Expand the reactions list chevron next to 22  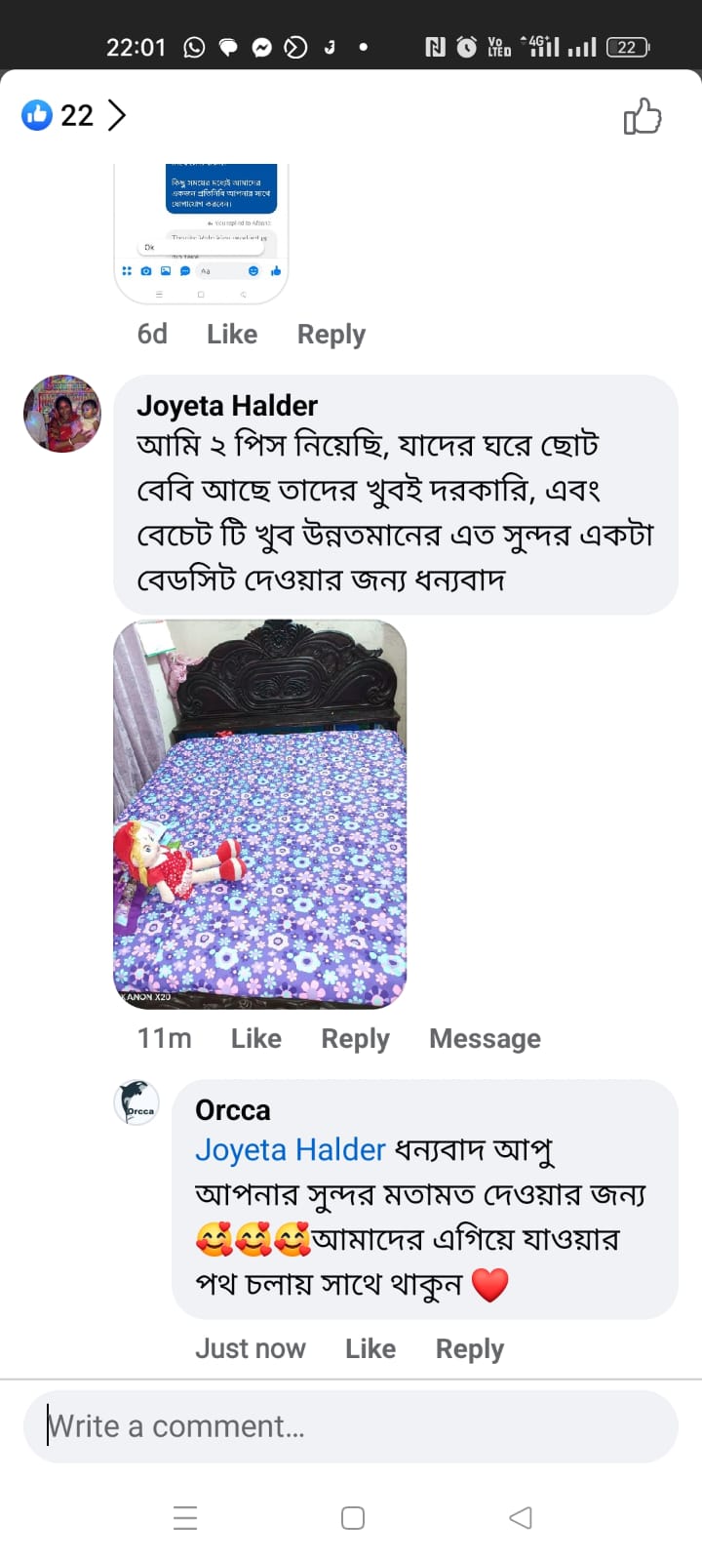[x=117, y=115]
